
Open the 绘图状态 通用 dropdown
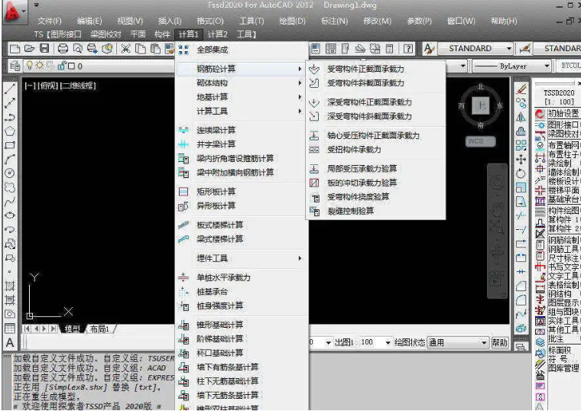458,342
